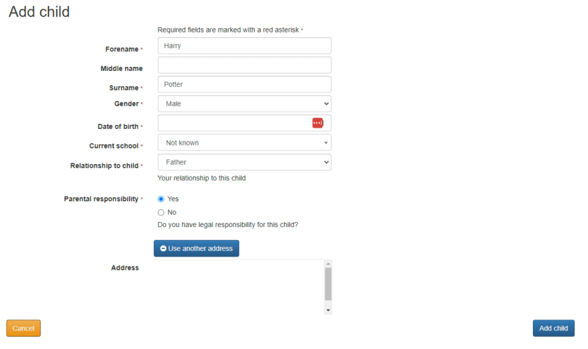588x349 pixels.
Task: Select Yes for parental responsibility
Action: tap(161, 199)
